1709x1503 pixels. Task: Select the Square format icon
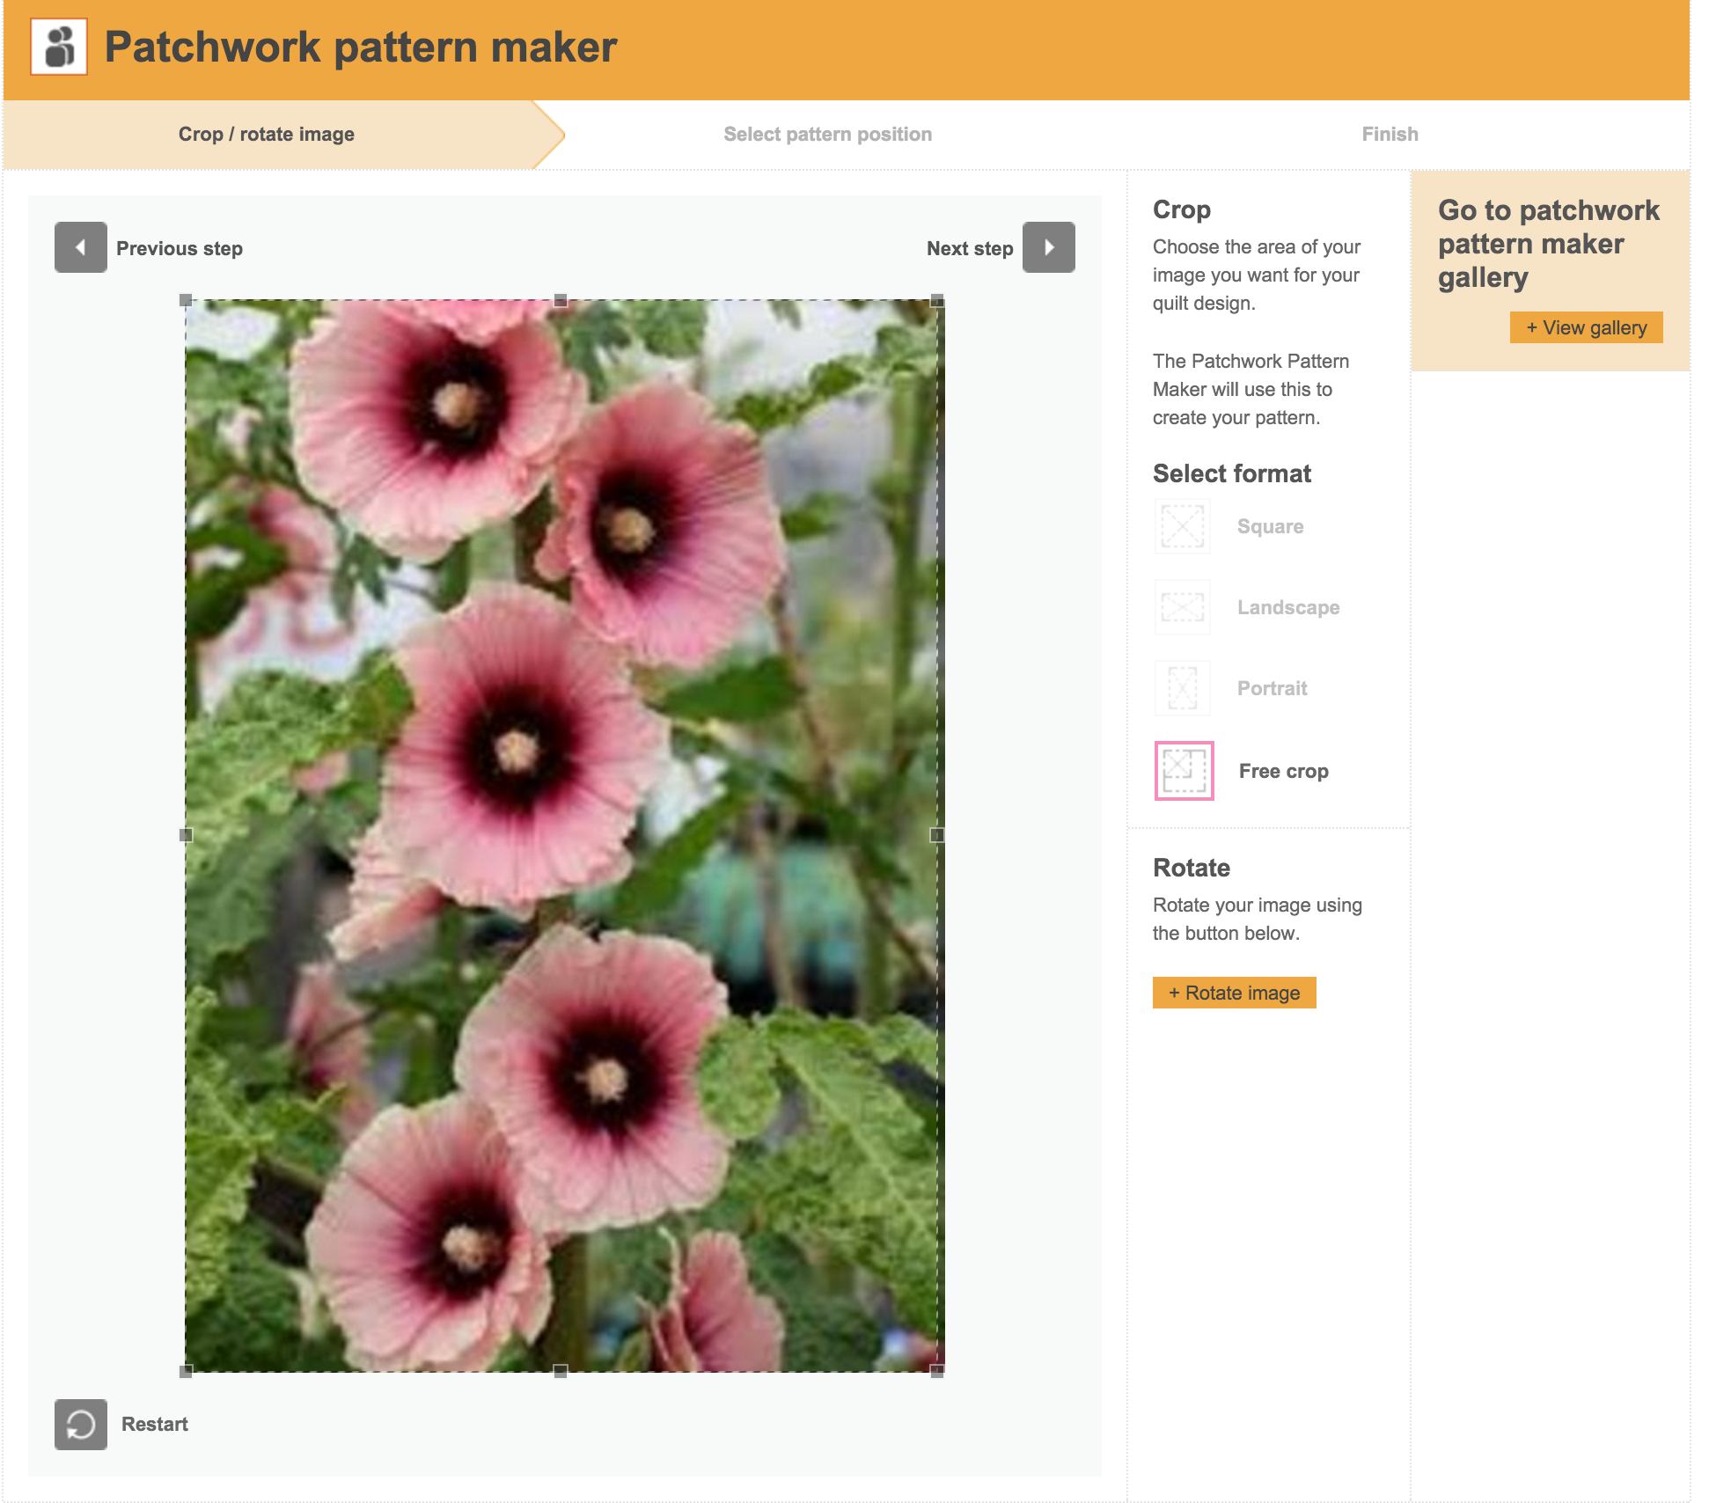pos(1182,526)
